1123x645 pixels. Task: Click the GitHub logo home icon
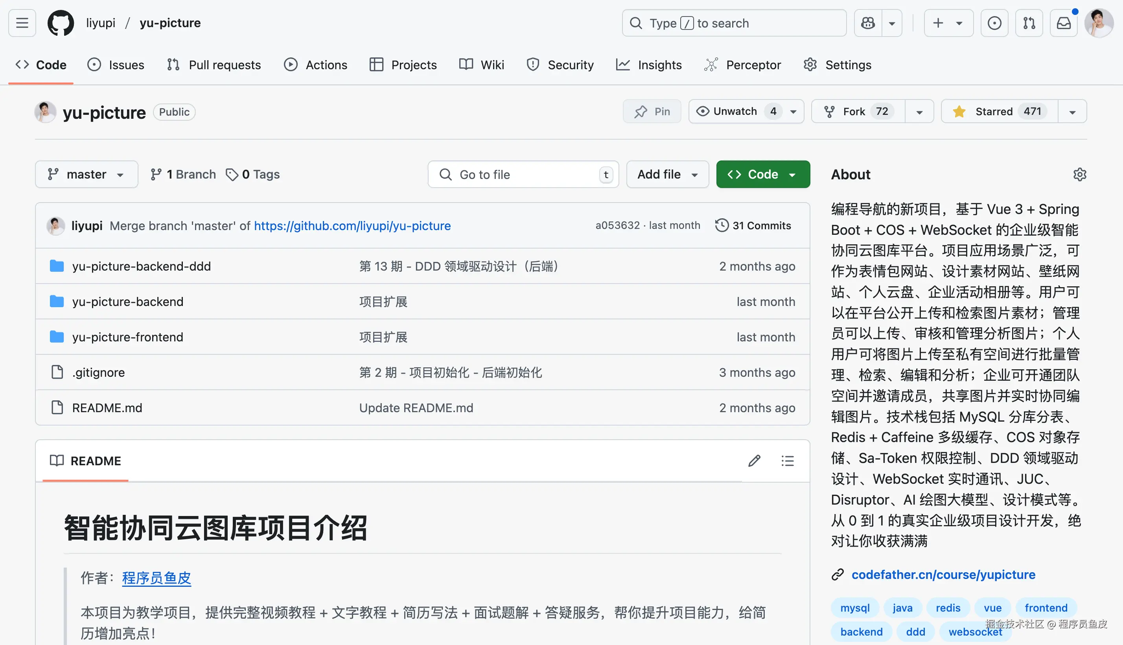(61, 23)
